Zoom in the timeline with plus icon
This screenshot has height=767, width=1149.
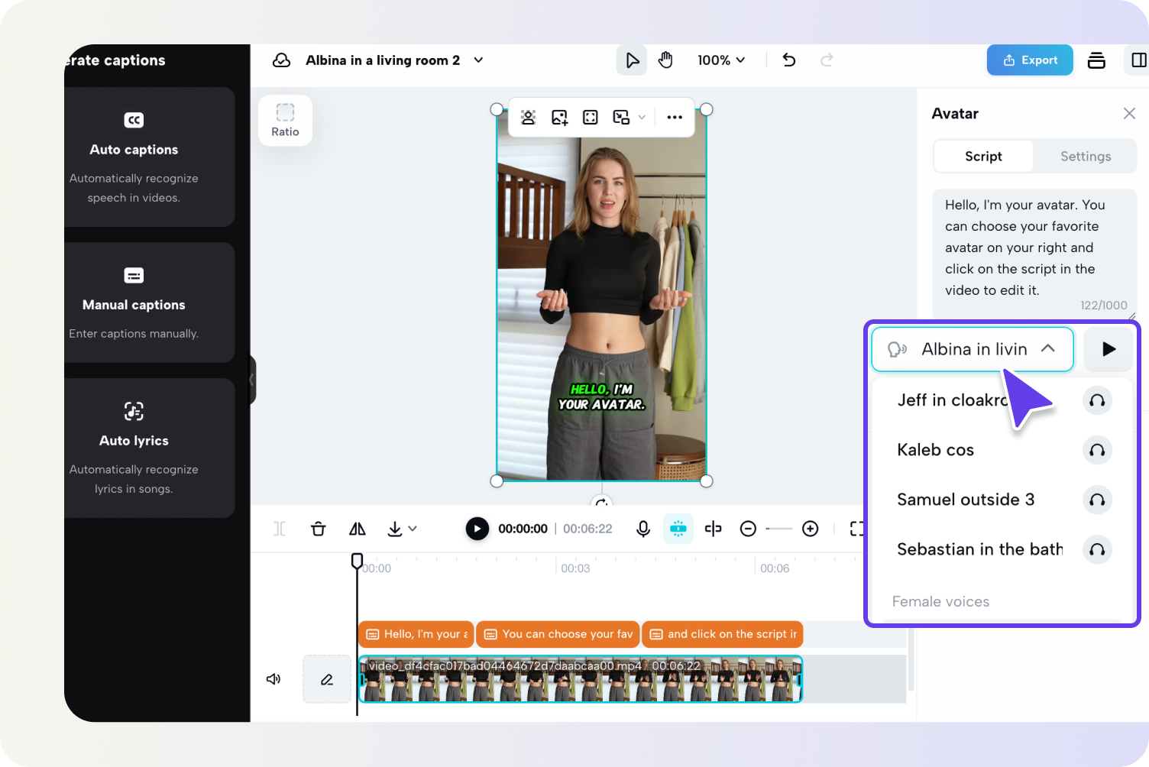coord(811,529)
